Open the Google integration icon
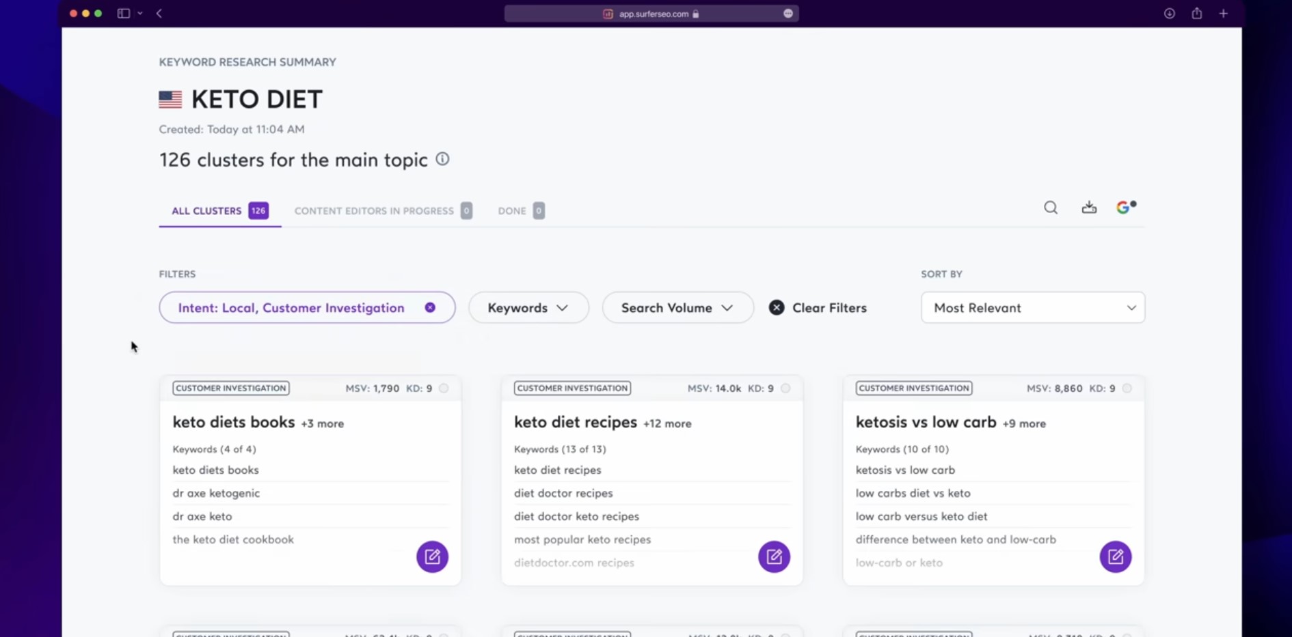1292x637 pixels. coord(1126,207)
